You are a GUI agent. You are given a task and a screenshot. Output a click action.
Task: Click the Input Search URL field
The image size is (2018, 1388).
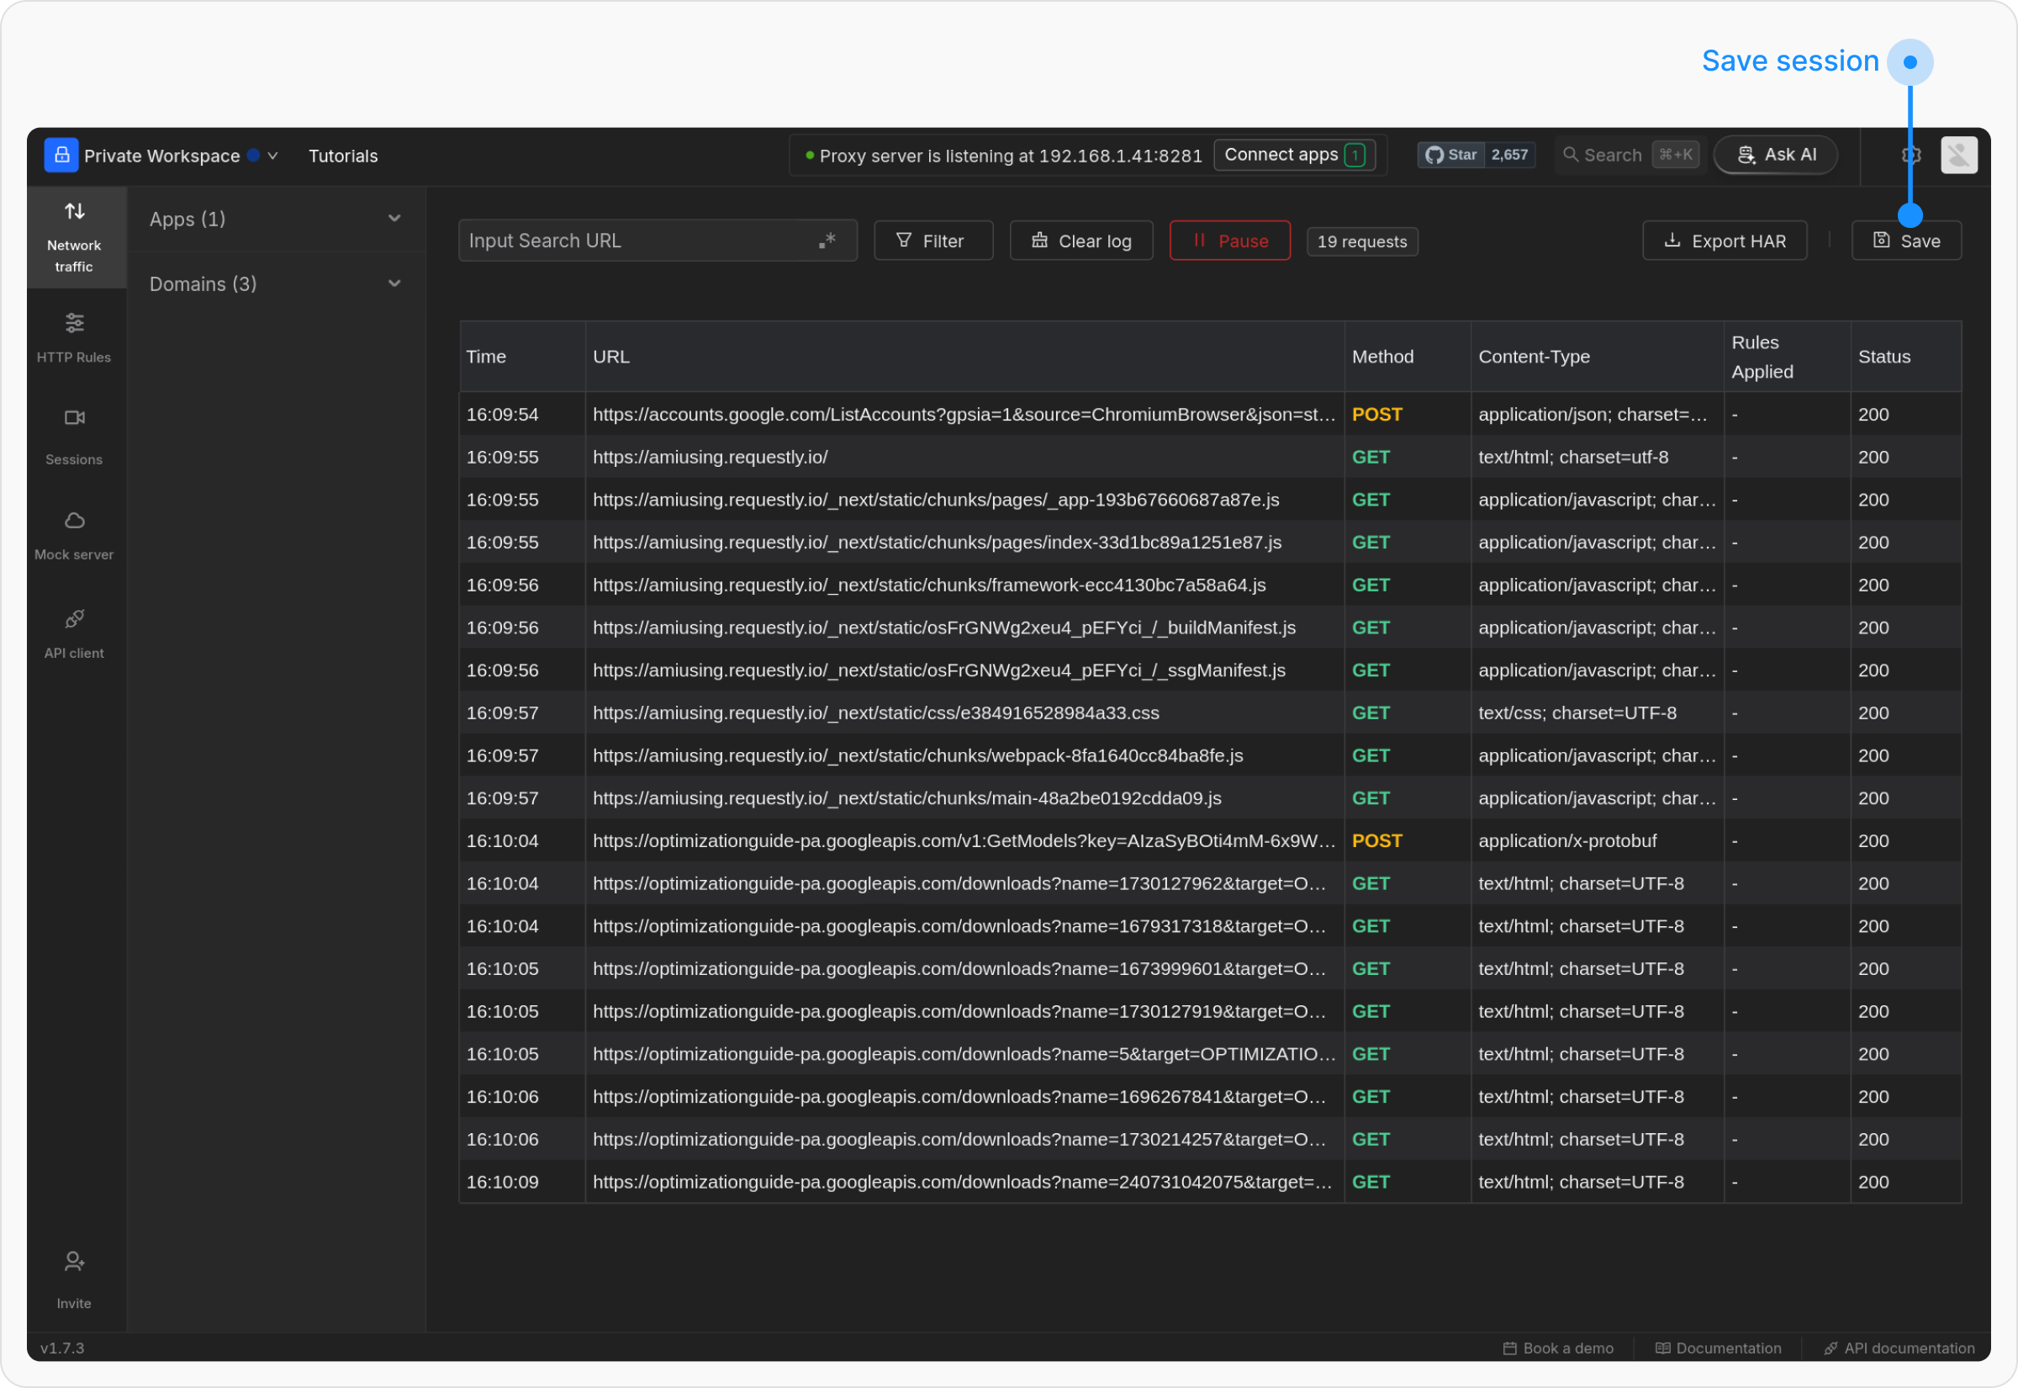coord(635,241)
